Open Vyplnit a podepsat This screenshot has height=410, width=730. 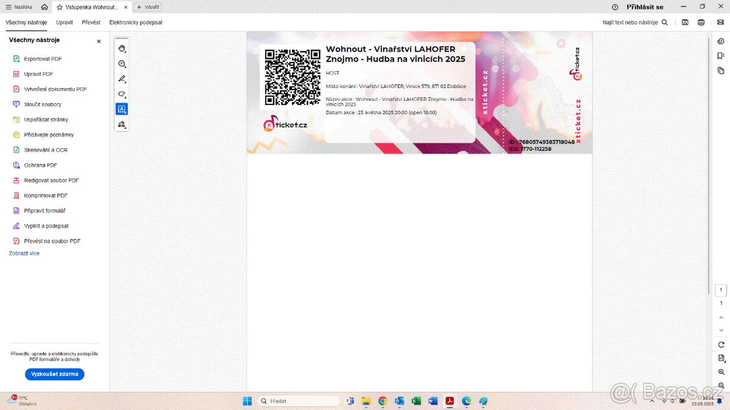[x=41, y=226]
